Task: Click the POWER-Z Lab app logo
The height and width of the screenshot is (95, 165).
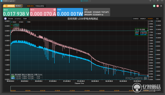Action: (1, 1)
